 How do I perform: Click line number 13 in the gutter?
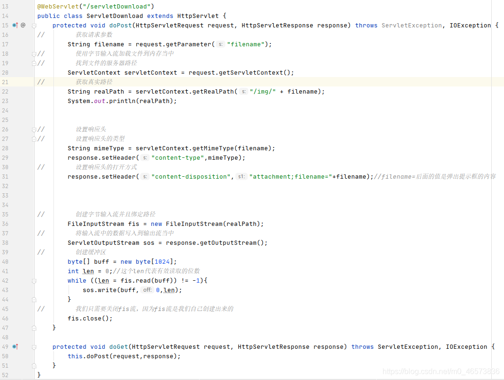click(5, 7)
